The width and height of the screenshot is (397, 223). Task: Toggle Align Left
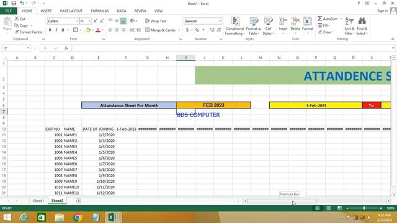point(110,30)
